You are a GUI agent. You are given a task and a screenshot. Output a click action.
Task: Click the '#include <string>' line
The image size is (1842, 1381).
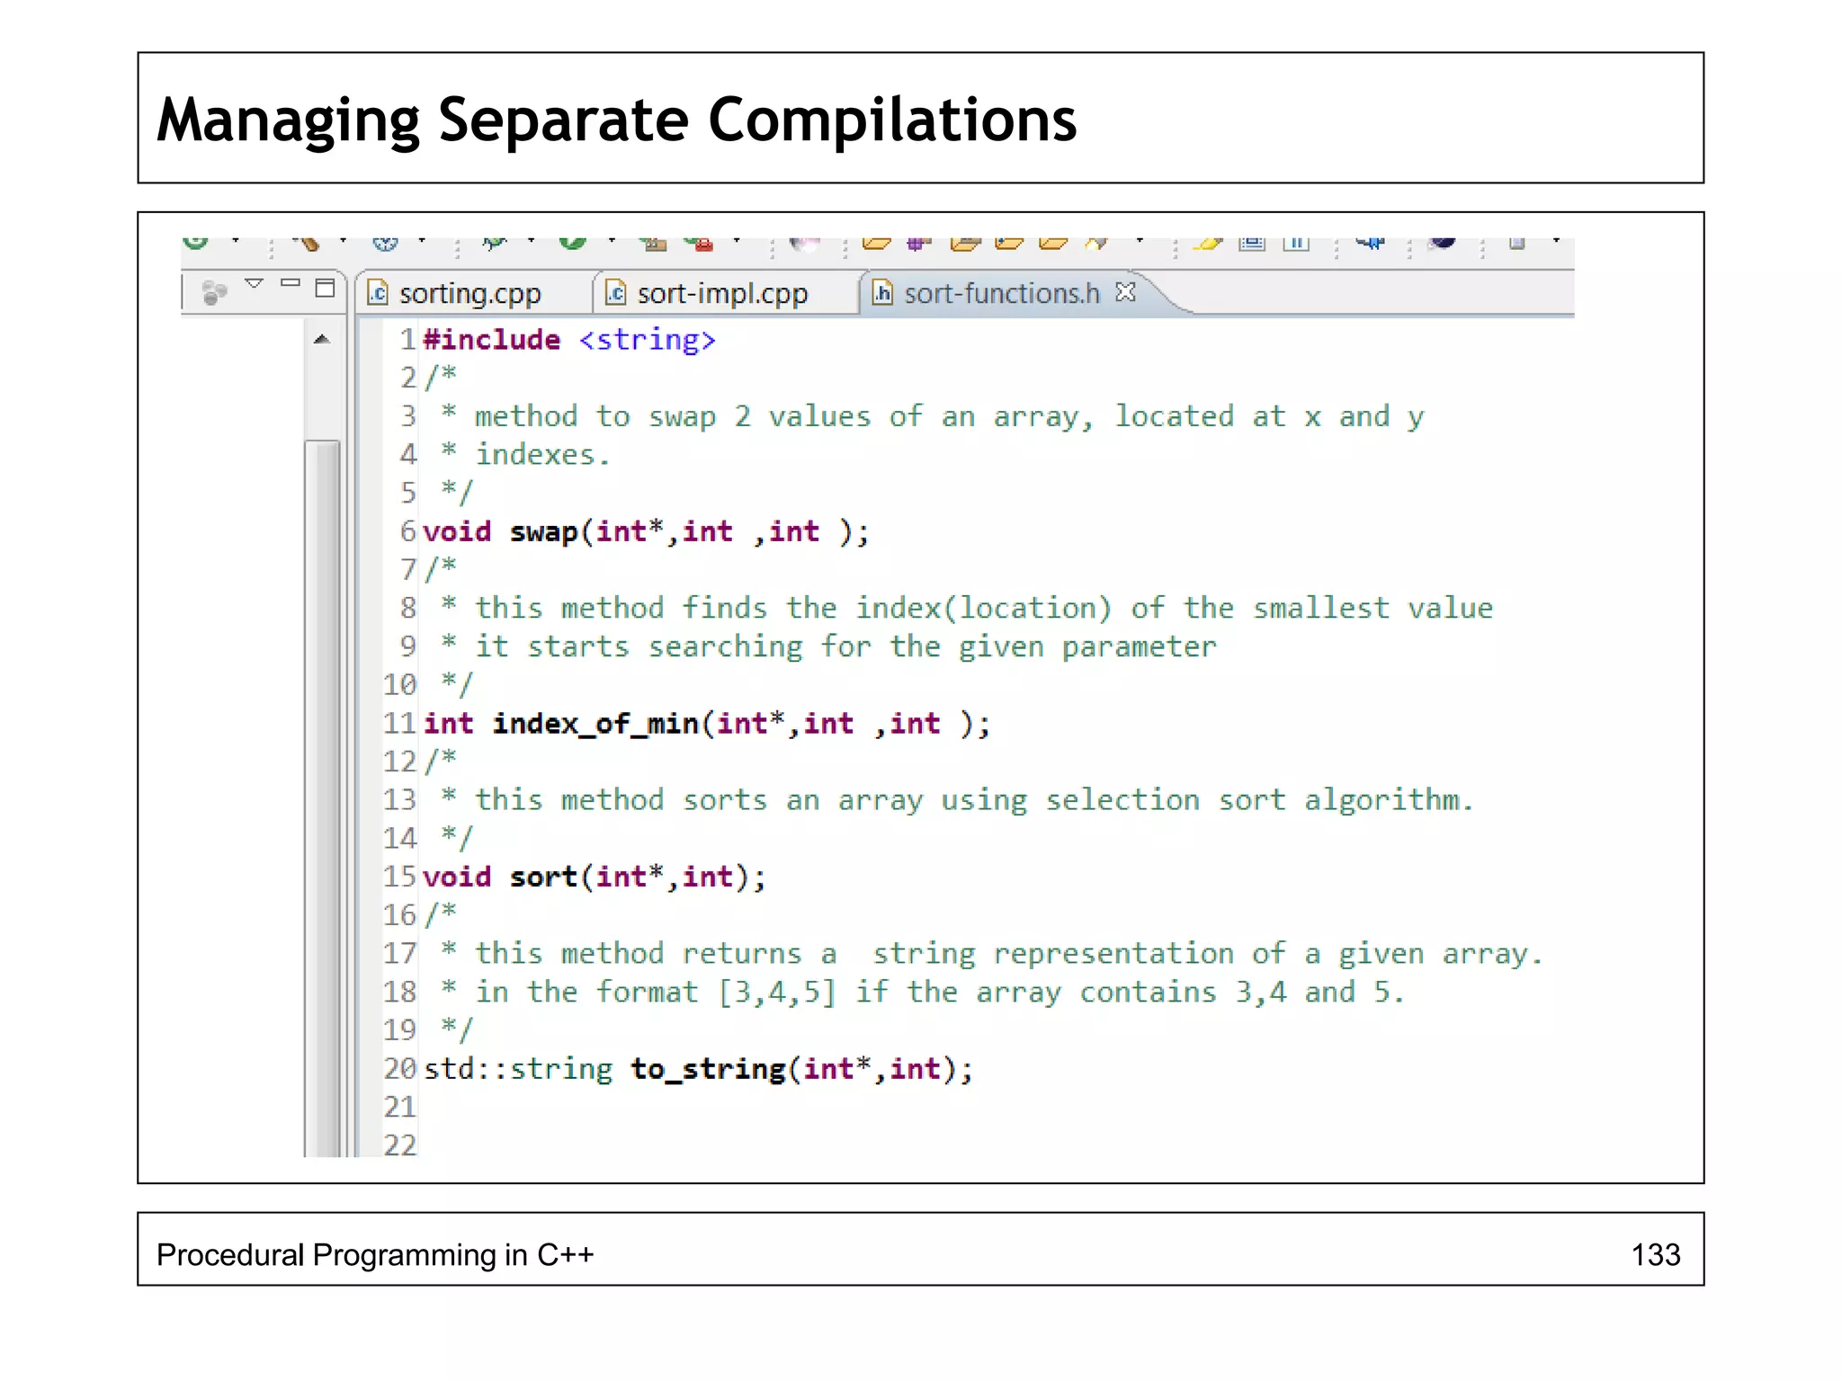coord(569,340)
